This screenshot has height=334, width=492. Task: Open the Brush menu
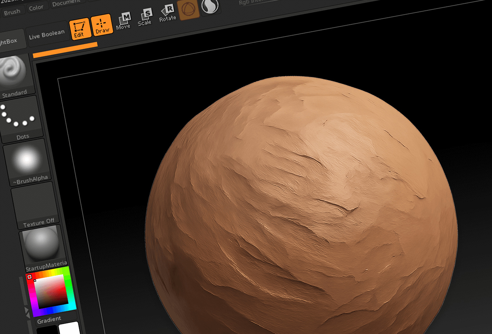point(13,11)
